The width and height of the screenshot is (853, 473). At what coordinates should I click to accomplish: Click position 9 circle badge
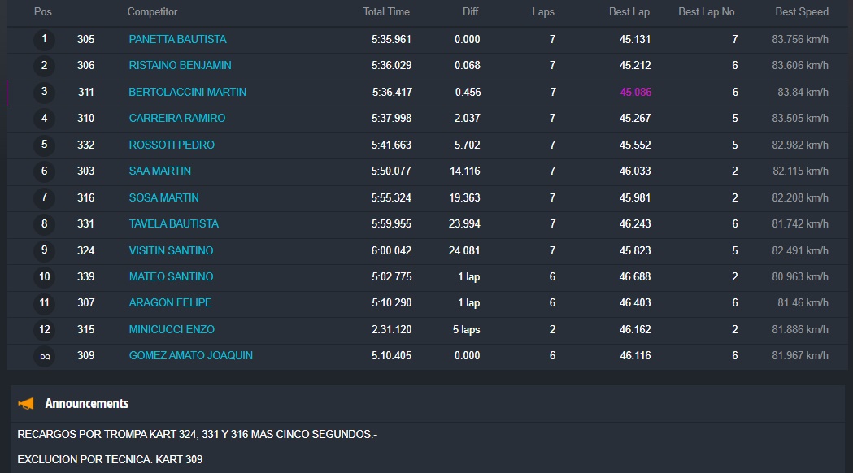pyautogui.click(x=44, y=250)
